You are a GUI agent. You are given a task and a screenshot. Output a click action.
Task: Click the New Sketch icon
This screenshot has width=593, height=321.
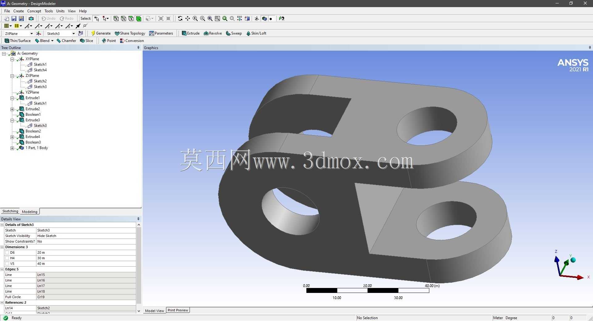(x=81, y=33)
